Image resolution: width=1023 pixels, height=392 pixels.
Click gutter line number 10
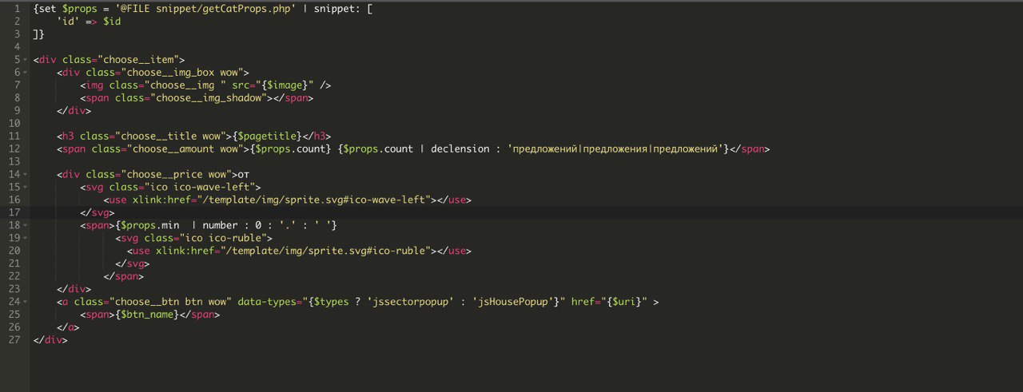click(x=14, y=124)
